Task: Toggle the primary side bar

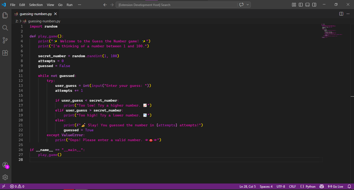Action: pyautogui.click(x=301, y=5)
